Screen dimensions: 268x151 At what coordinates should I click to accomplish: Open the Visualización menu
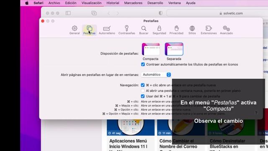(91, 3)
